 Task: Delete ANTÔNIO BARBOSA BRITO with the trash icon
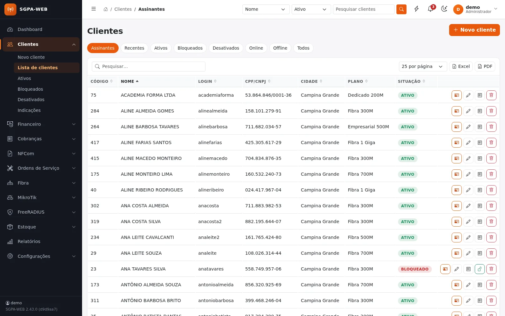pos(491,301)
